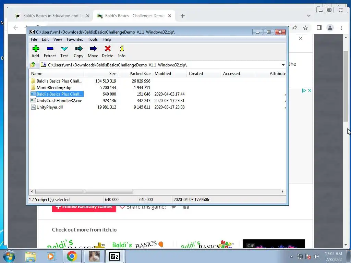Sort by the Size column header
The height and width of the screenshot is (263, 351).
tap(101, 74)
